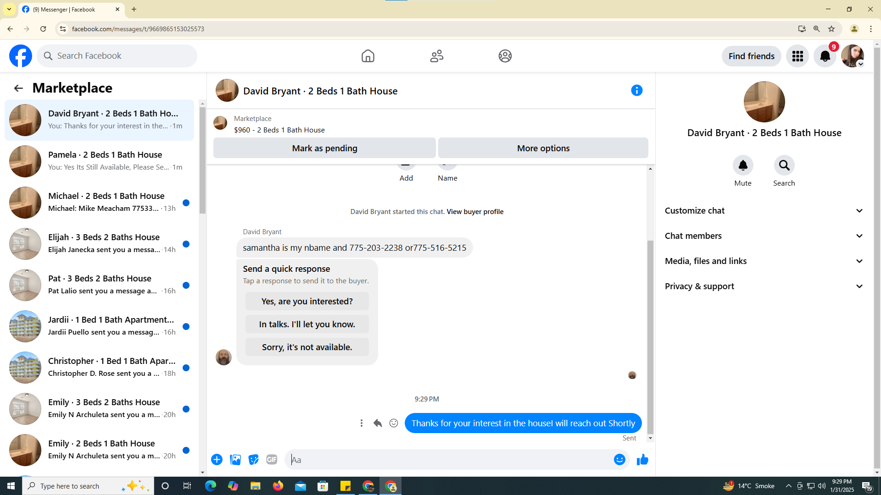Open View buyer profile link
Image resolution: width=881 pixels, height=495 pixels.
(x=475, y=212)
